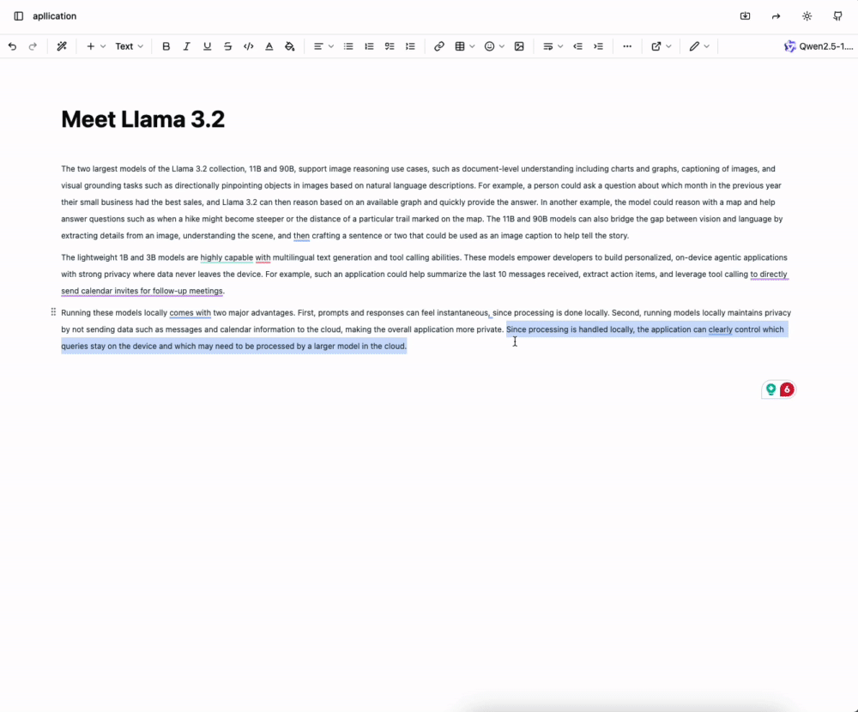
Task: Insert a task checklist
Action: tap(390, 46)
